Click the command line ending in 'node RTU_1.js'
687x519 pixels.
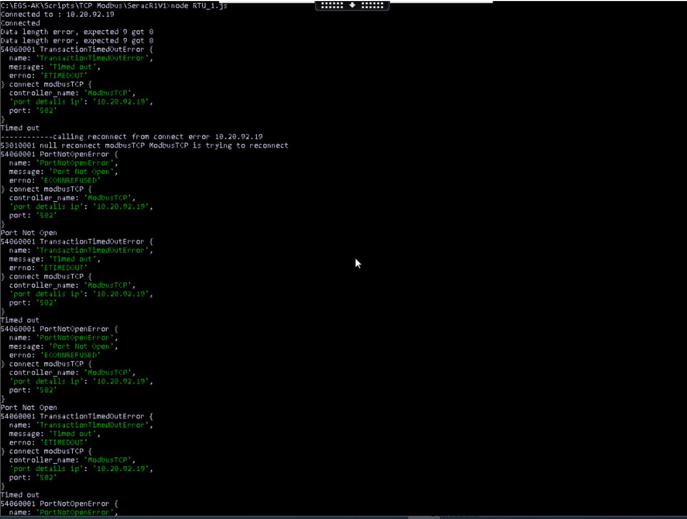pos(114,6)
